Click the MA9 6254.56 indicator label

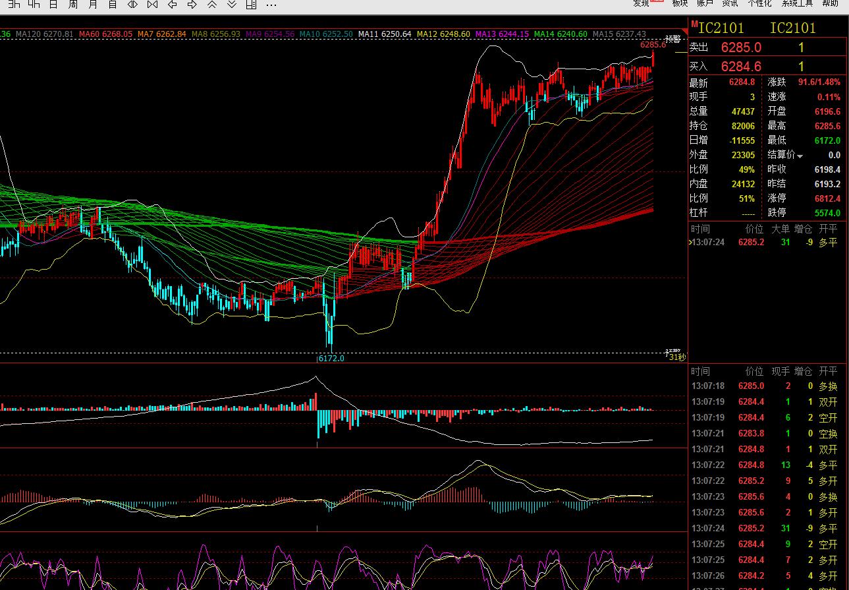click(x=270, y=34)
